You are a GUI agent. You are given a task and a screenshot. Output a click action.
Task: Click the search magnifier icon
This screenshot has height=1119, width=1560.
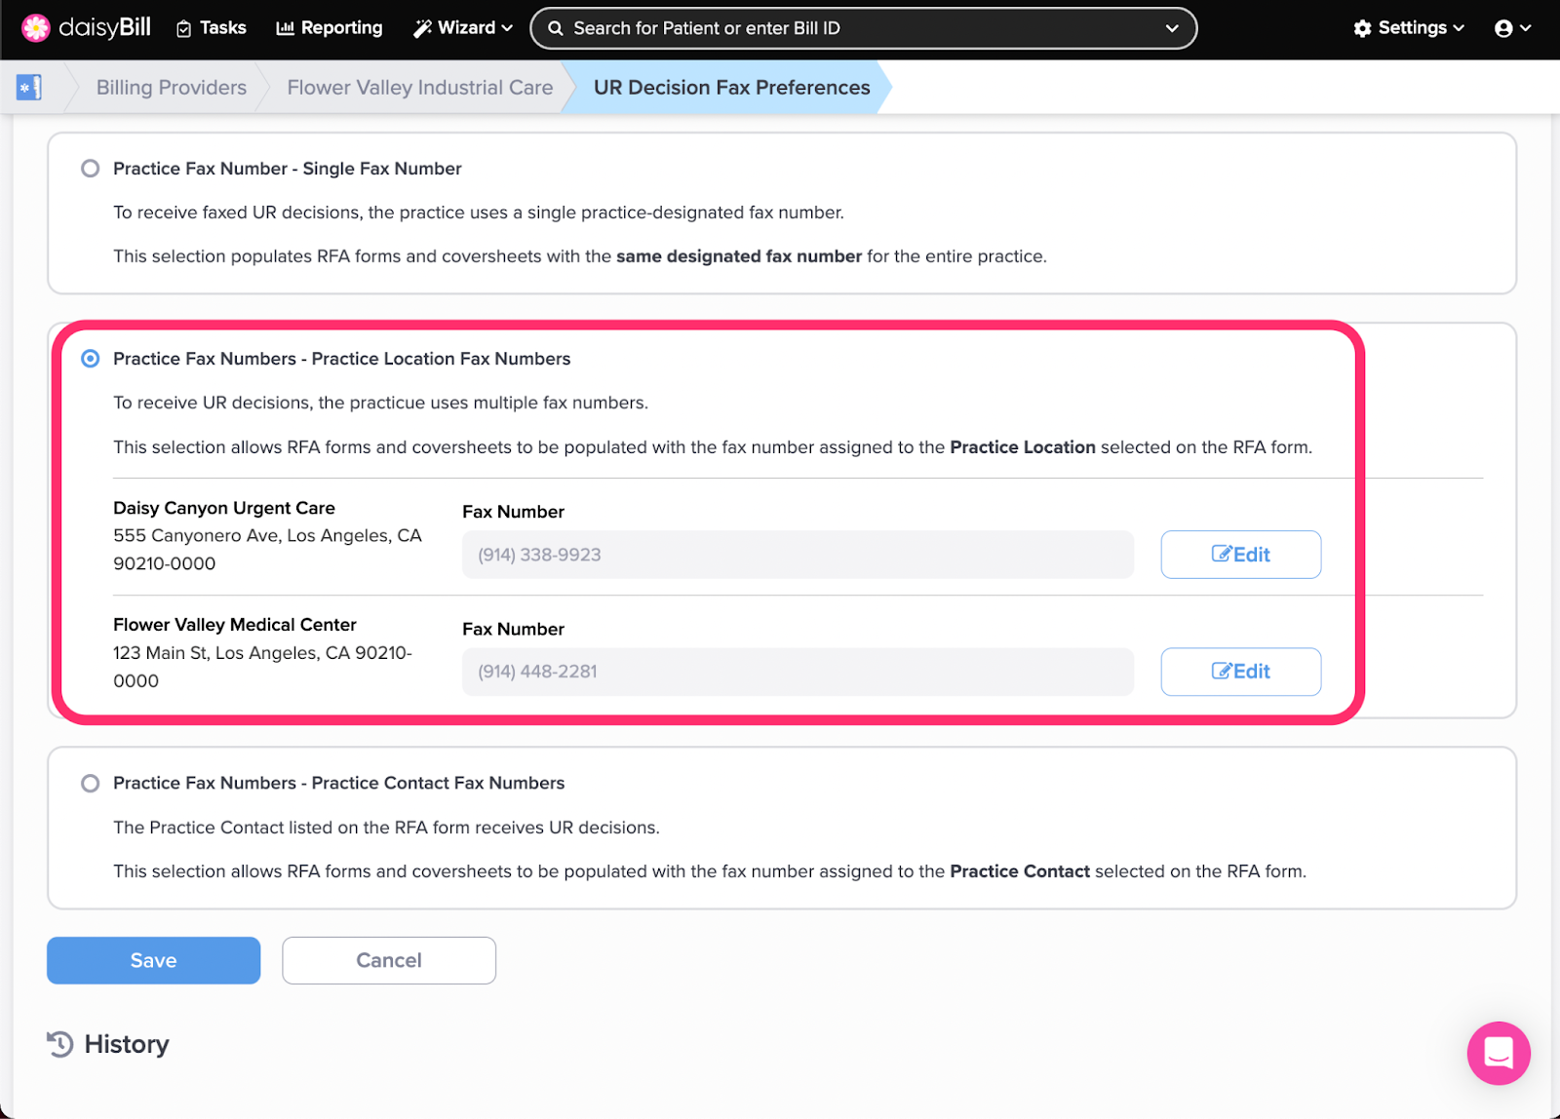[556, 28]
